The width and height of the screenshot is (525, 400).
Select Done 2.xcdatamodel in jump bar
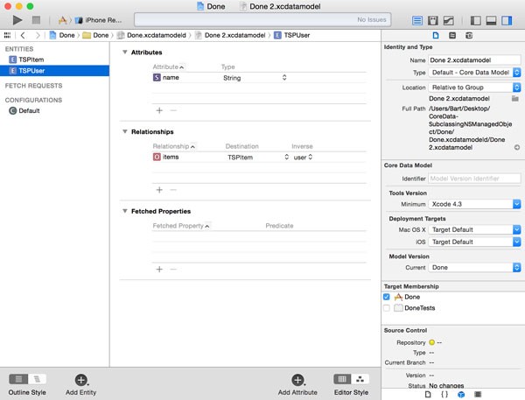click(x=230, y=35)
